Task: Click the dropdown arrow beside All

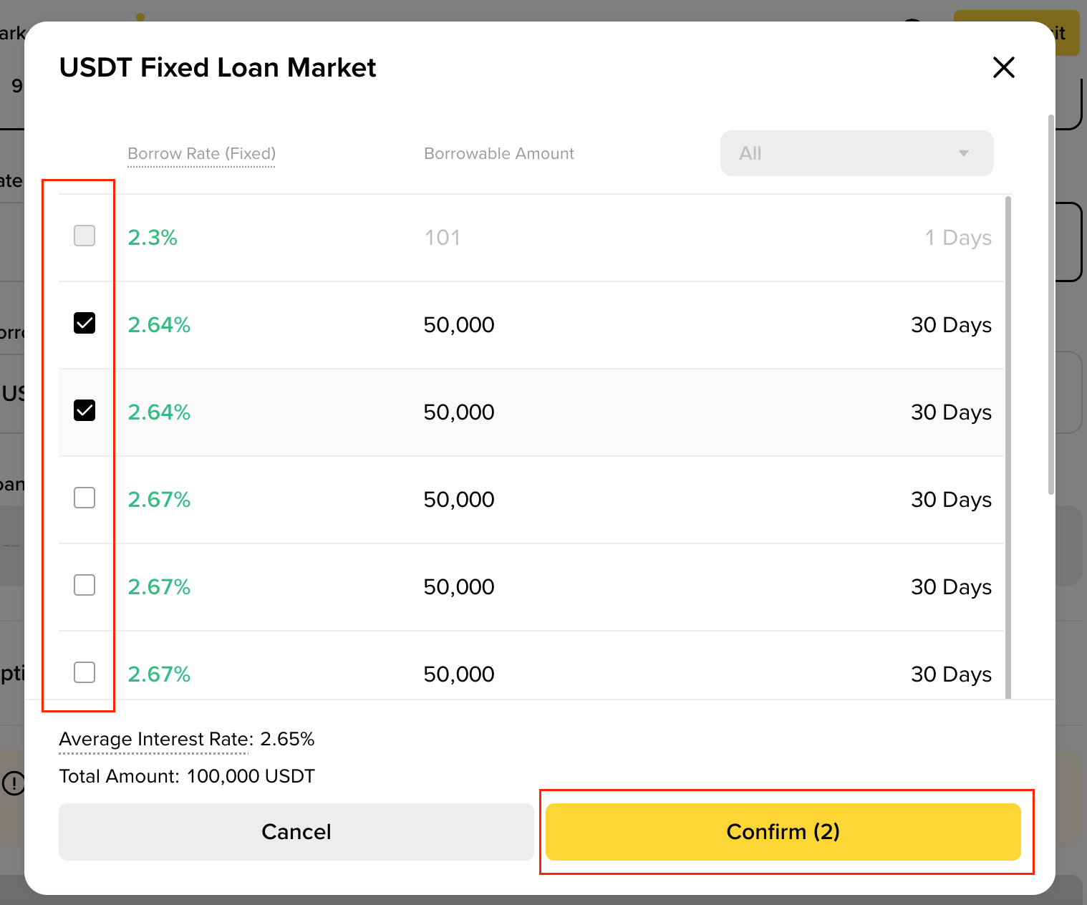Action: point(964,153)
